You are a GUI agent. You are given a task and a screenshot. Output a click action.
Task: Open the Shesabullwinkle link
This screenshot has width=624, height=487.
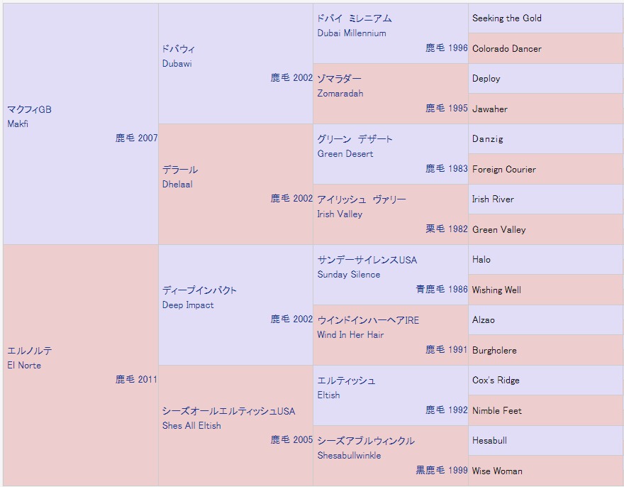(x=349, y=456)
